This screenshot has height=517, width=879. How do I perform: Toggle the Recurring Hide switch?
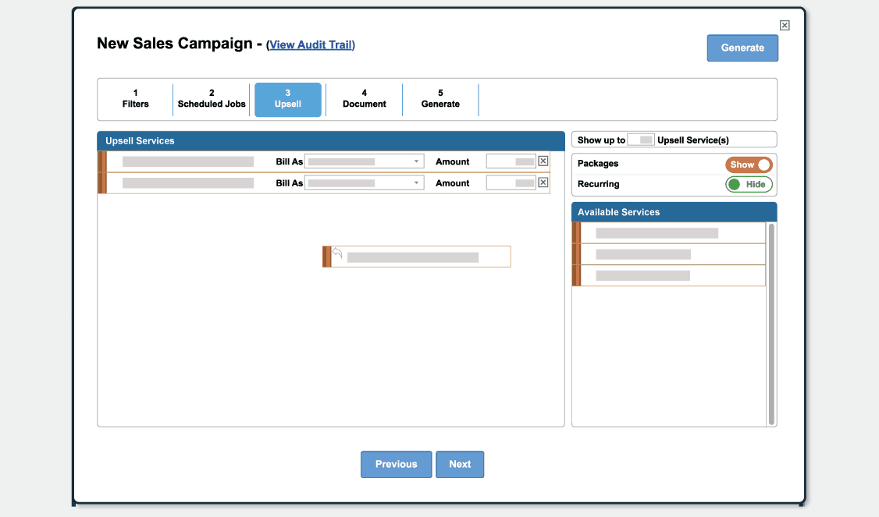(x=749, y=184)
